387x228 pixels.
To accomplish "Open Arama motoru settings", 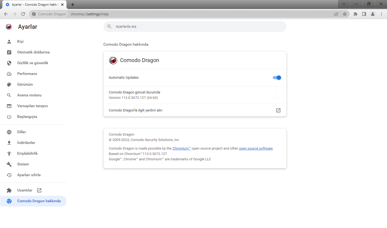I will click(x=33, y=95).
